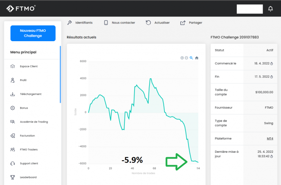Screen dimensions: 281x185
Task: Reset chart zoom with home icon
Action: click(197, 58)
